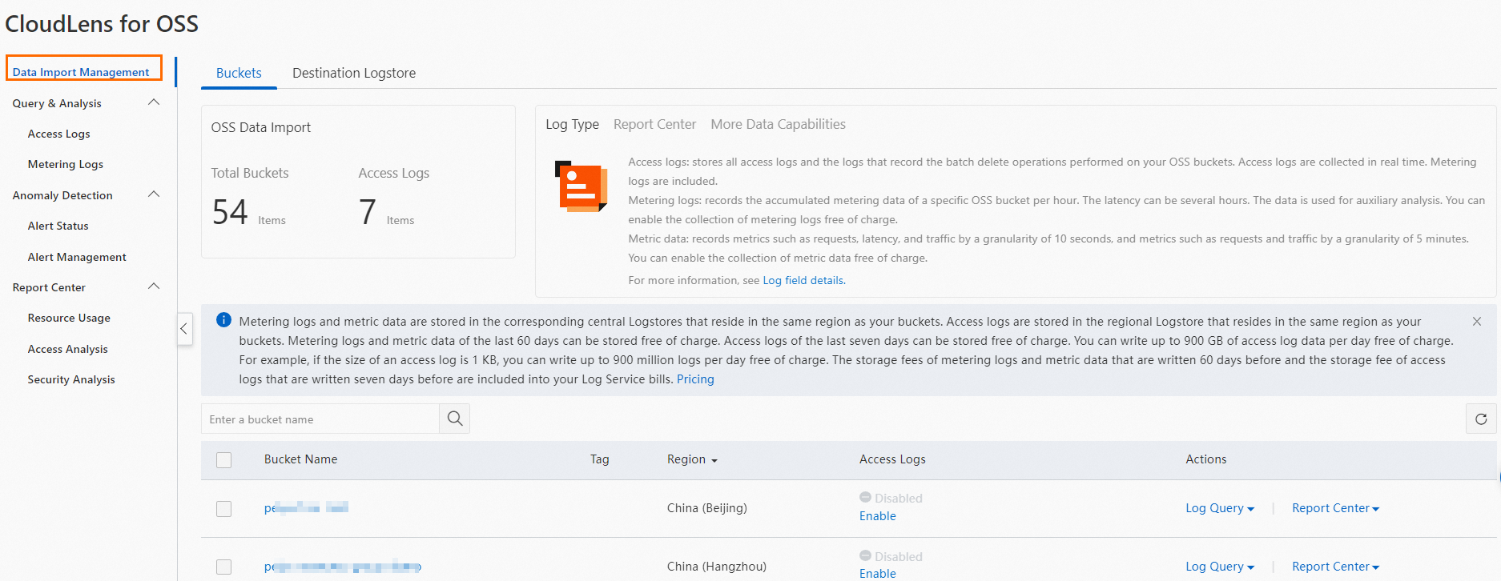
Task: Click the OSS Data Import card title
Action: [261, 127]
